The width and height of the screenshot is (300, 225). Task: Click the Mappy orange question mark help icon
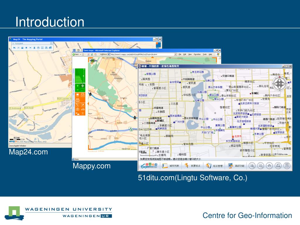pyautogui.click(x=83, y=114)
